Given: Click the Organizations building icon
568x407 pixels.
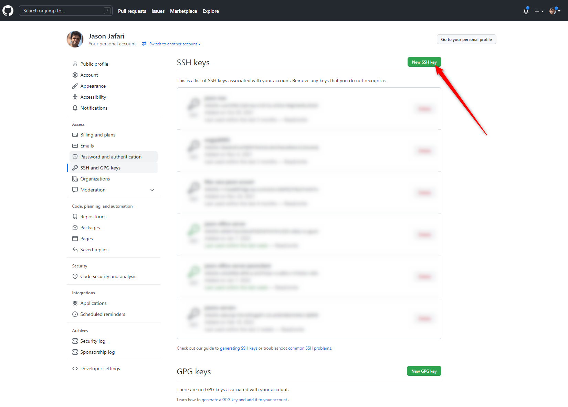Looking at the screenshot, I should pyautogui.click(x=75, y=179).
